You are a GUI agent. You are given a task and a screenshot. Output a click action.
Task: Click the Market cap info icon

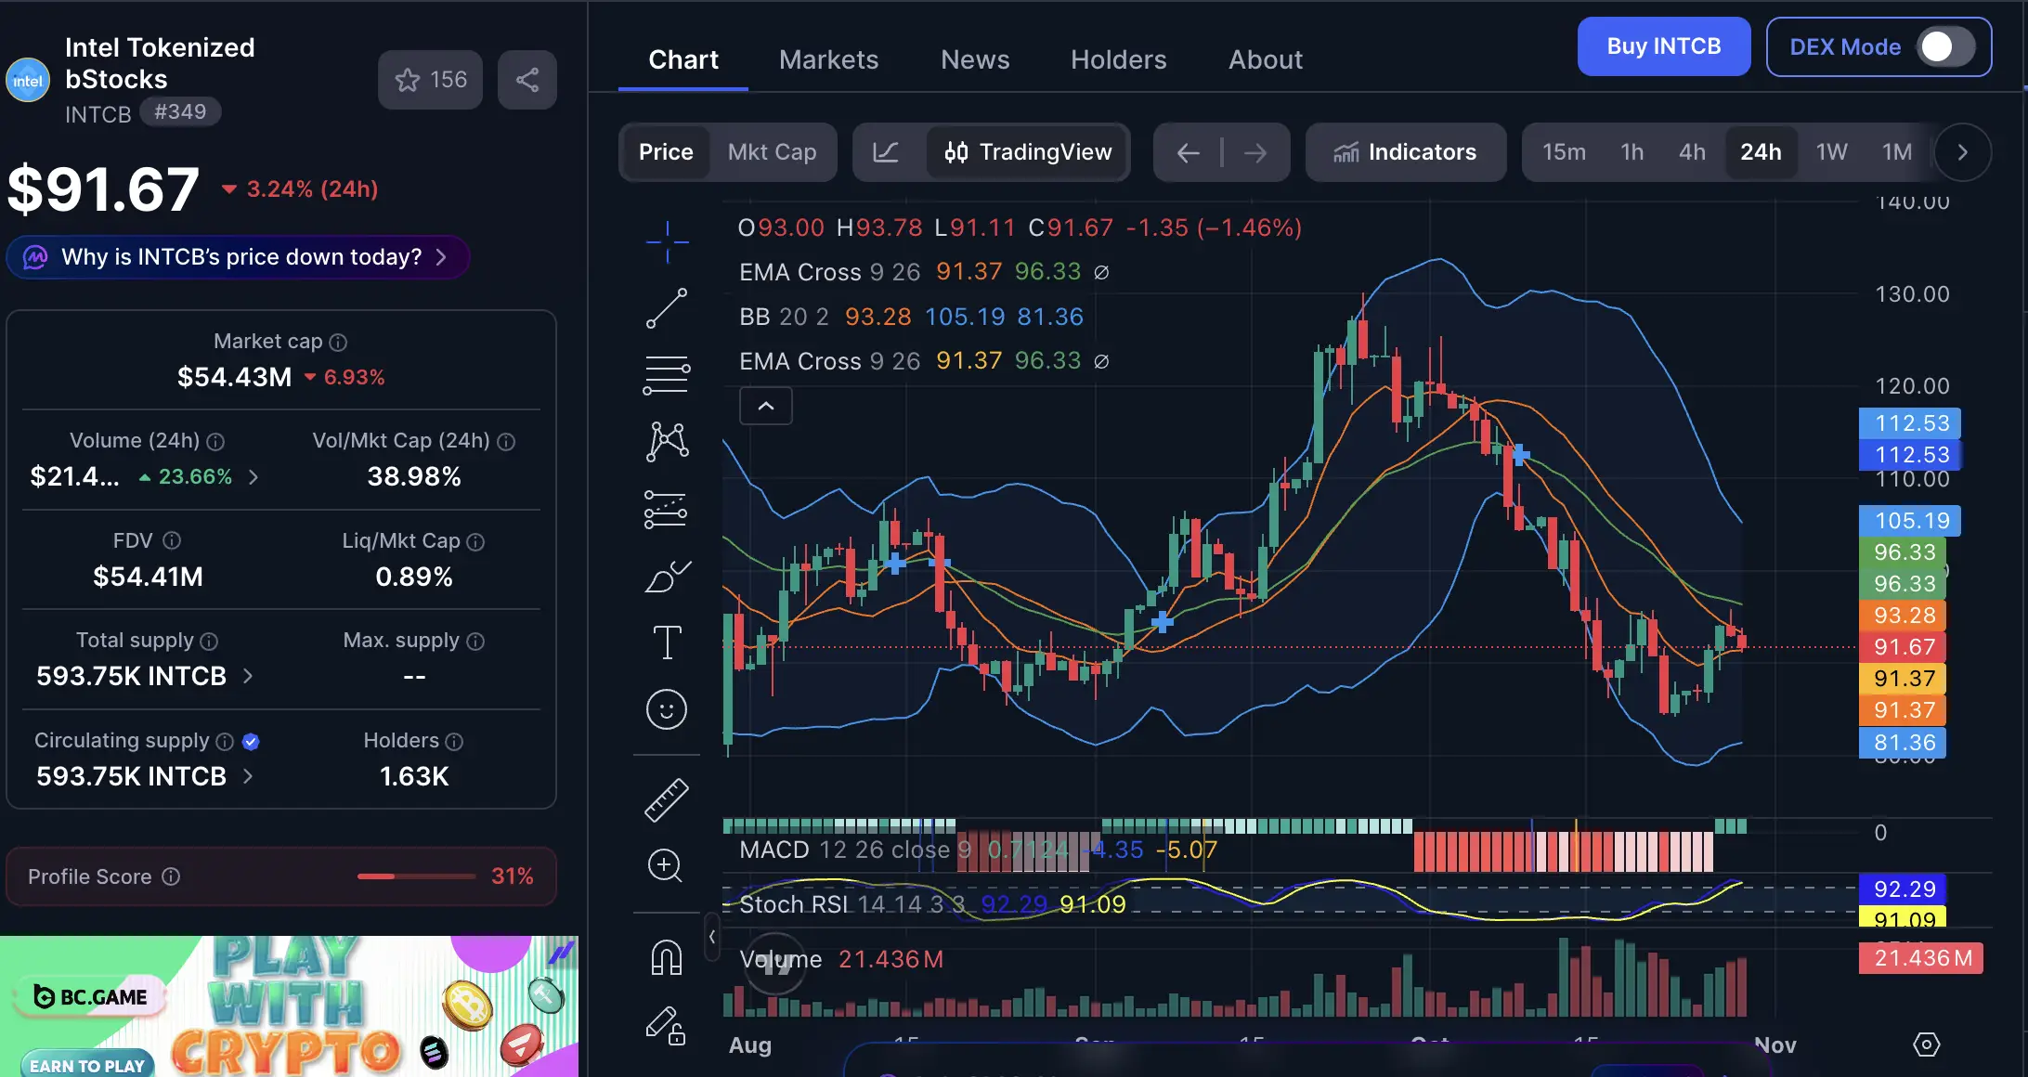[x=339, y=342]
